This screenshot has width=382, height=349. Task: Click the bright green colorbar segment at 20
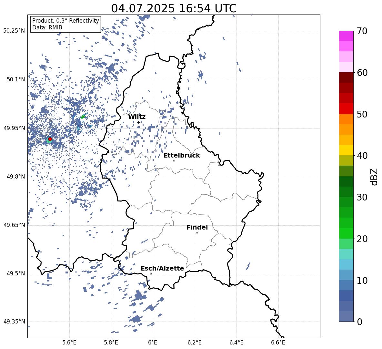click(346, 233)
